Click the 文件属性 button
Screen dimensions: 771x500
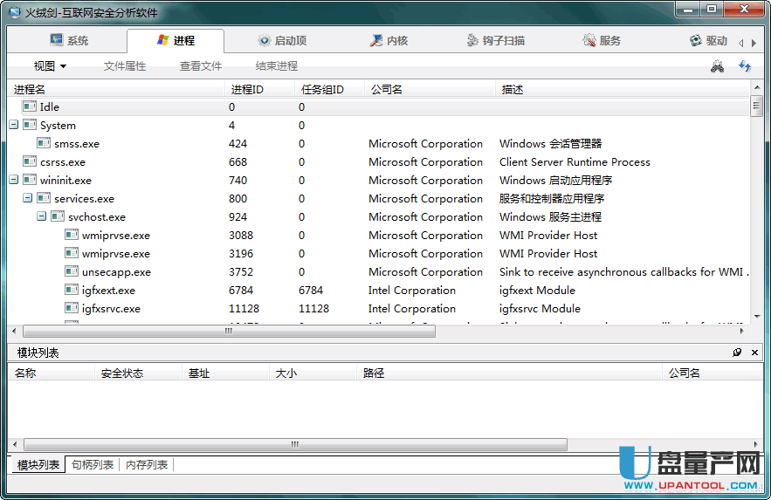tap(125, 66)
